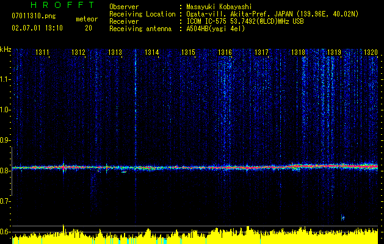Click the gray frequency range bar at left edge
Viewport: 384px width, 244px height.
(12, 171)
